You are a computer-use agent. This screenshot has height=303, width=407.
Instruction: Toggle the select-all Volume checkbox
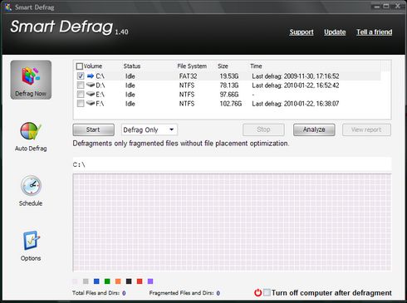pyautogui.click(x=80, y=66)
